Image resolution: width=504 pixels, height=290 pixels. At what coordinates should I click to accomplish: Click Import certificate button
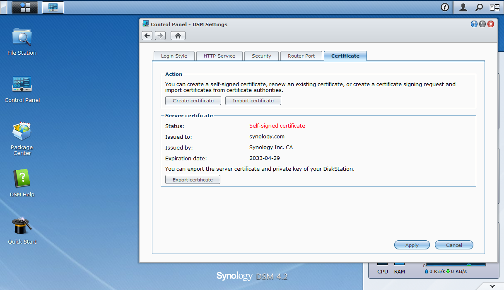[253, 101]
